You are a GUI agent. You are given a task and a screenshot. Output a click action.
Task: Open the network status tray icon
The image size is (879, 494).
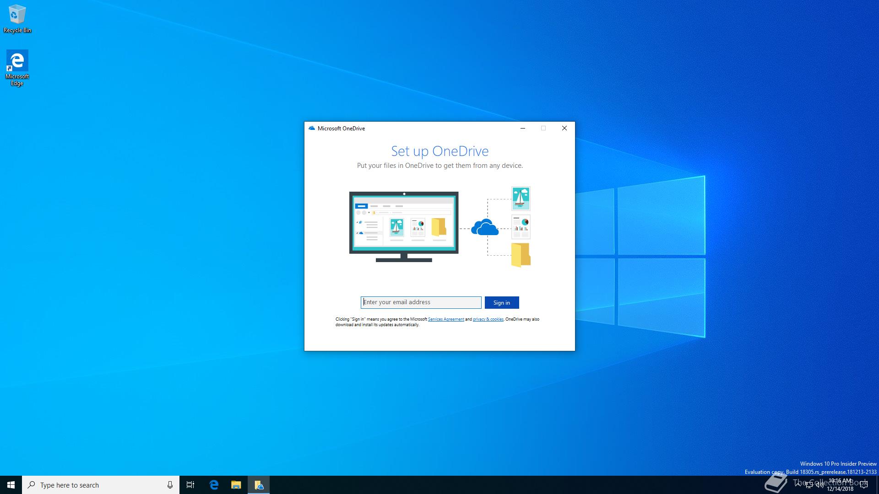(x=808, y=485)
